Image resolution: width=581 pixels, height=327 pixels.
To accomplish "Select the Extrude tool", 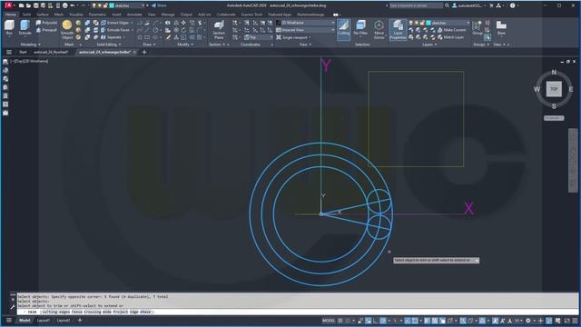I will click(x=25, y=28).
